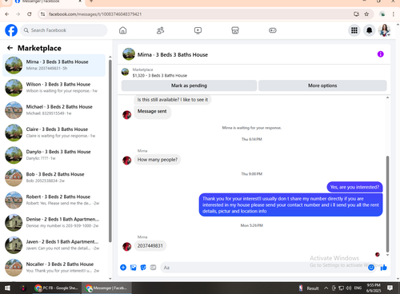Click the Search Facebook field
Viewport: 400px width, 294px height.
coord(64,30)
